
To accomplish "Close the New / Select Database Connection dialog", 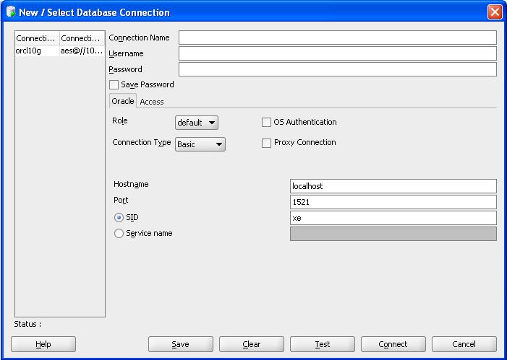I will point(495,12).
